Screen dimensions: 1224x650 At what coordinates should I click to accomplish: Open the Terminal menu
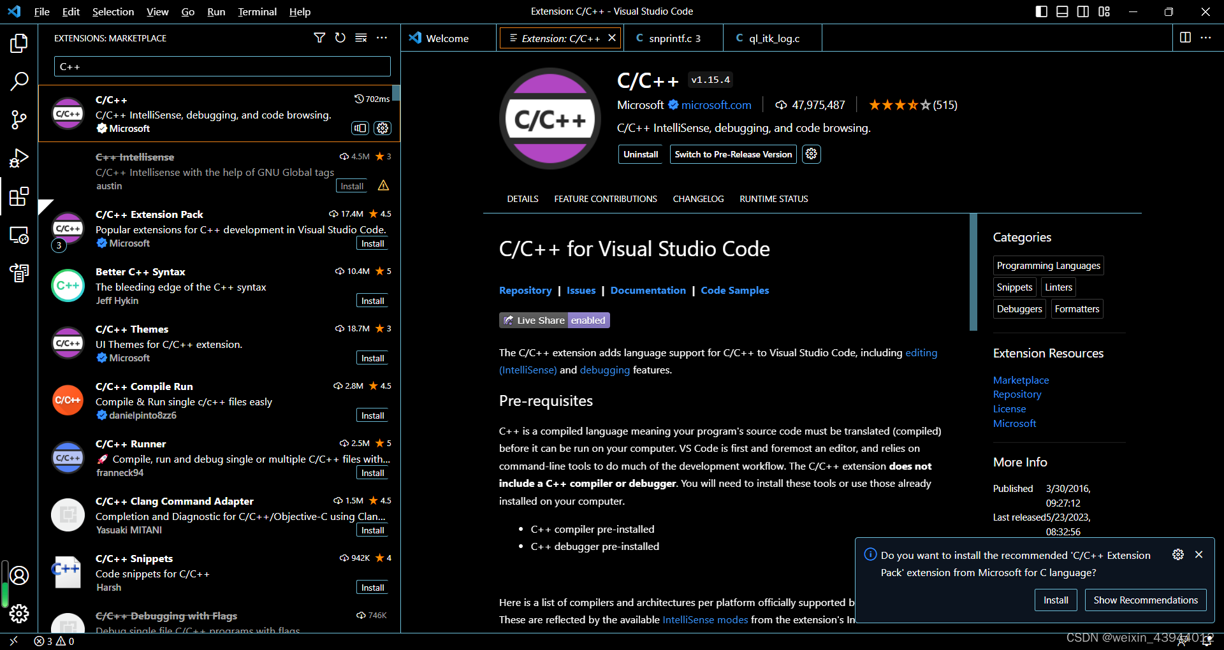pyautogui.click(x=258, y=11)
